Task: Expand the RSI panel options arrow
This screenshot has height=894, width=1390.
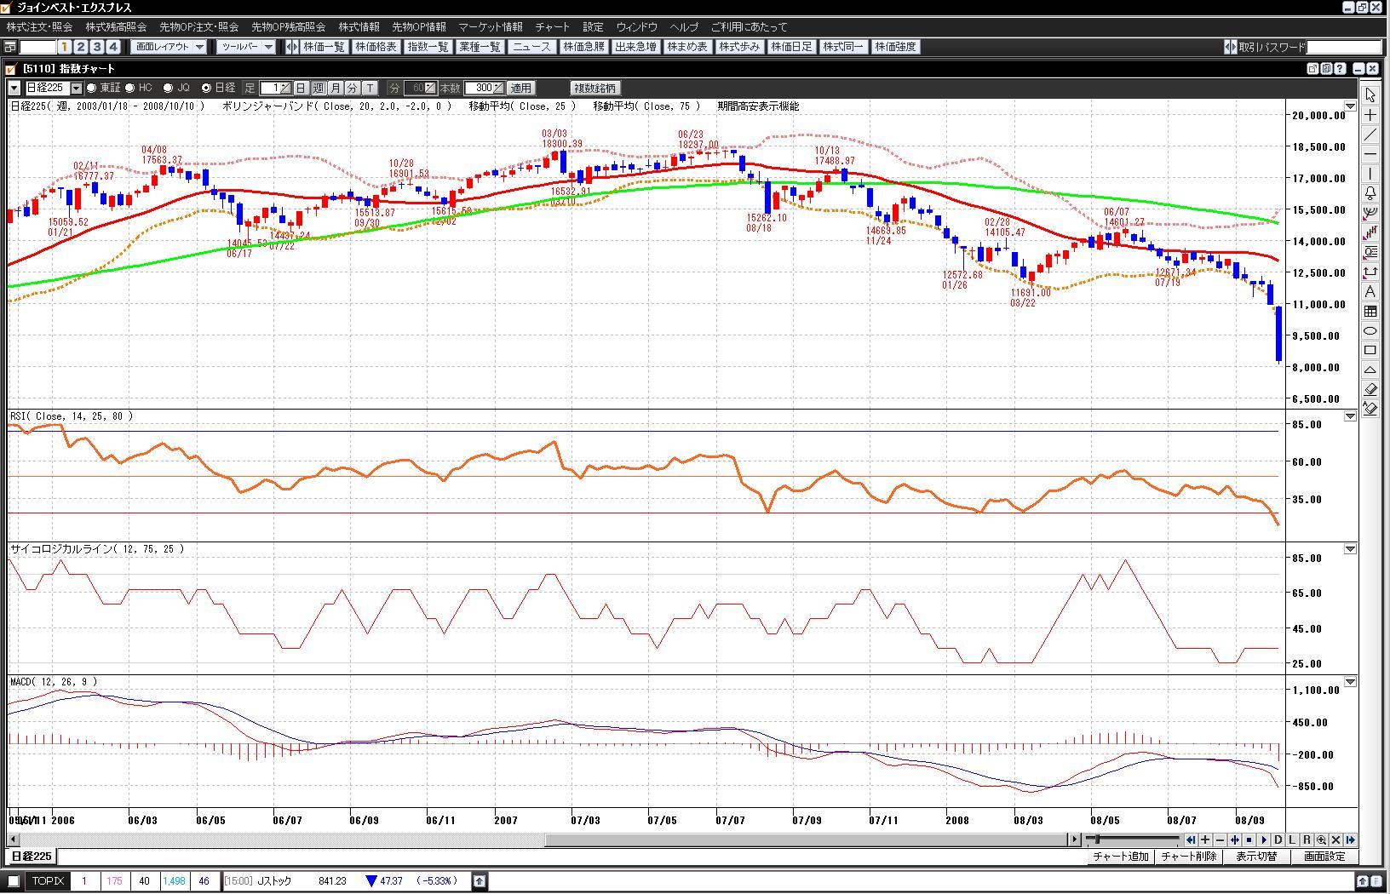Action: (x=1350, y=416)
